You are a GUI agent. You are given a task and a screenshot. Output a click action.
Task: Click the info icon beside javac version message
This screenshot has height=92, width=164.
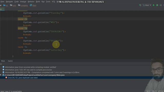tap(3, 70)
